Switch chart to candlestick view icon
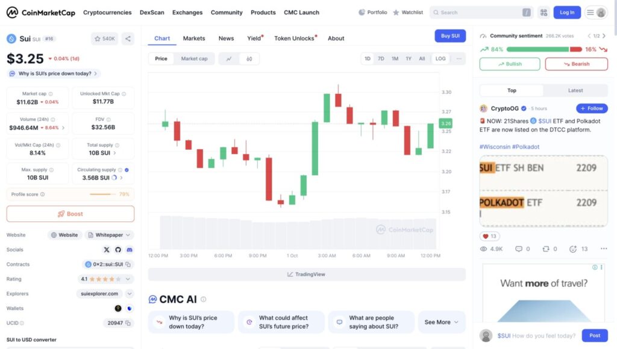 coord(249,59)
